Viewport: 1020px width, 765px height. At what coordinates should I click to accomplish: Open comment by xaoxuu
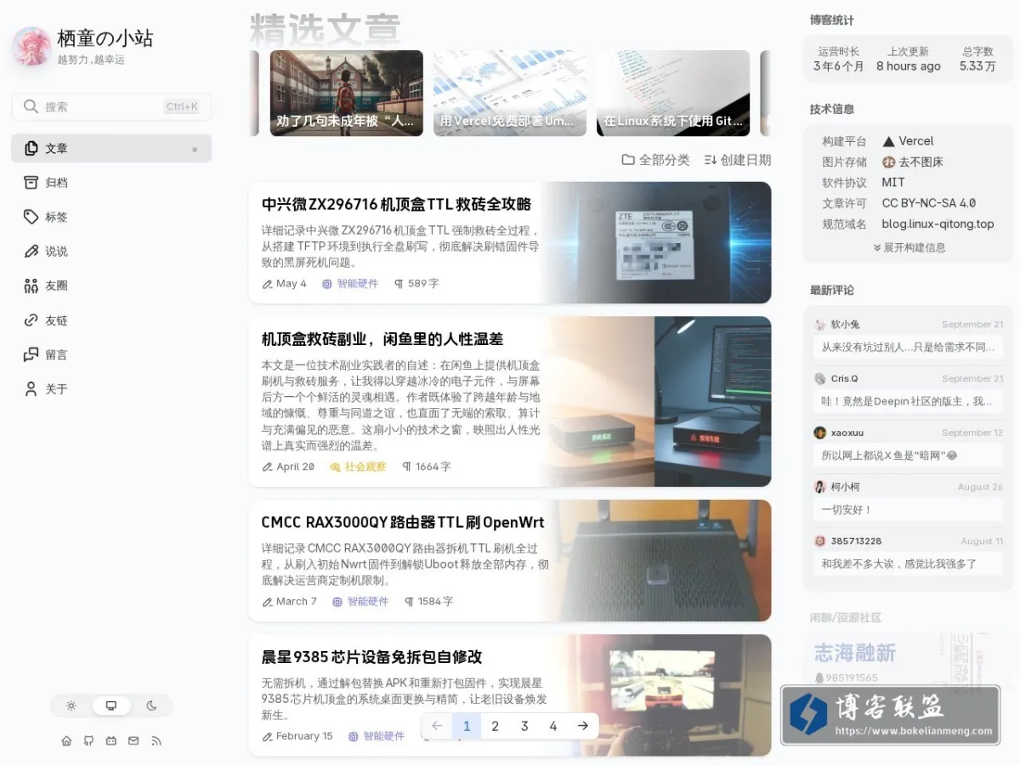pyautogui.click(x=908, y=445)
